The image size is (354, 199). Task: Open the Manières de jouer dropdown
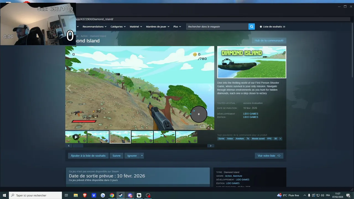(158, 27)
